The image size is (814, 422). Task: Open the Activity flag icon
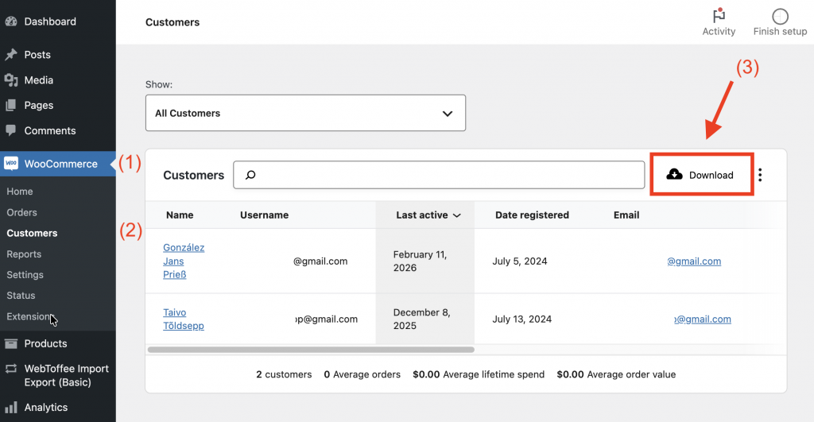719,16
